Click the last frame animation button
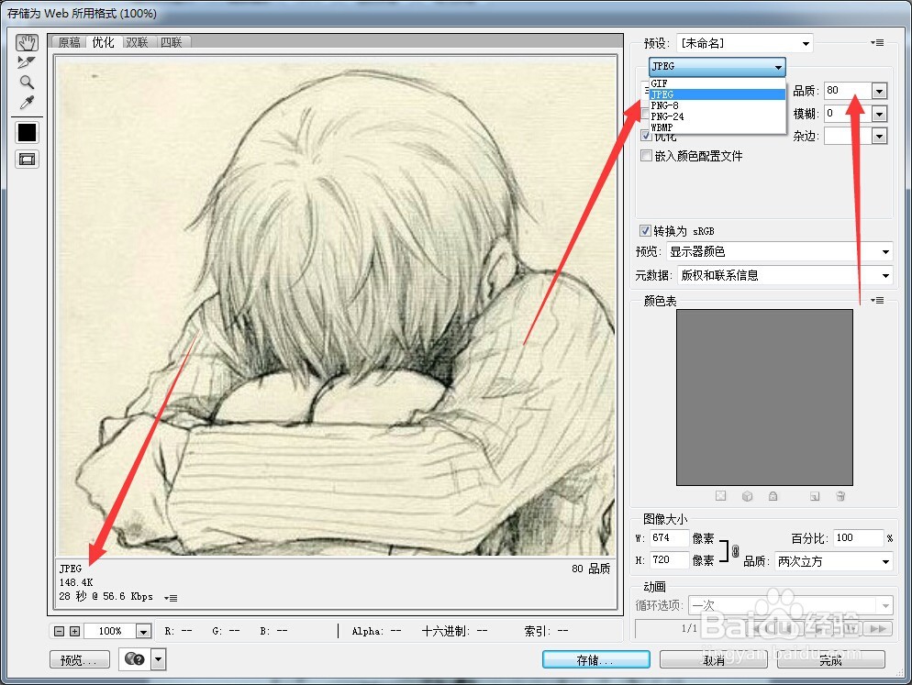 878,628
